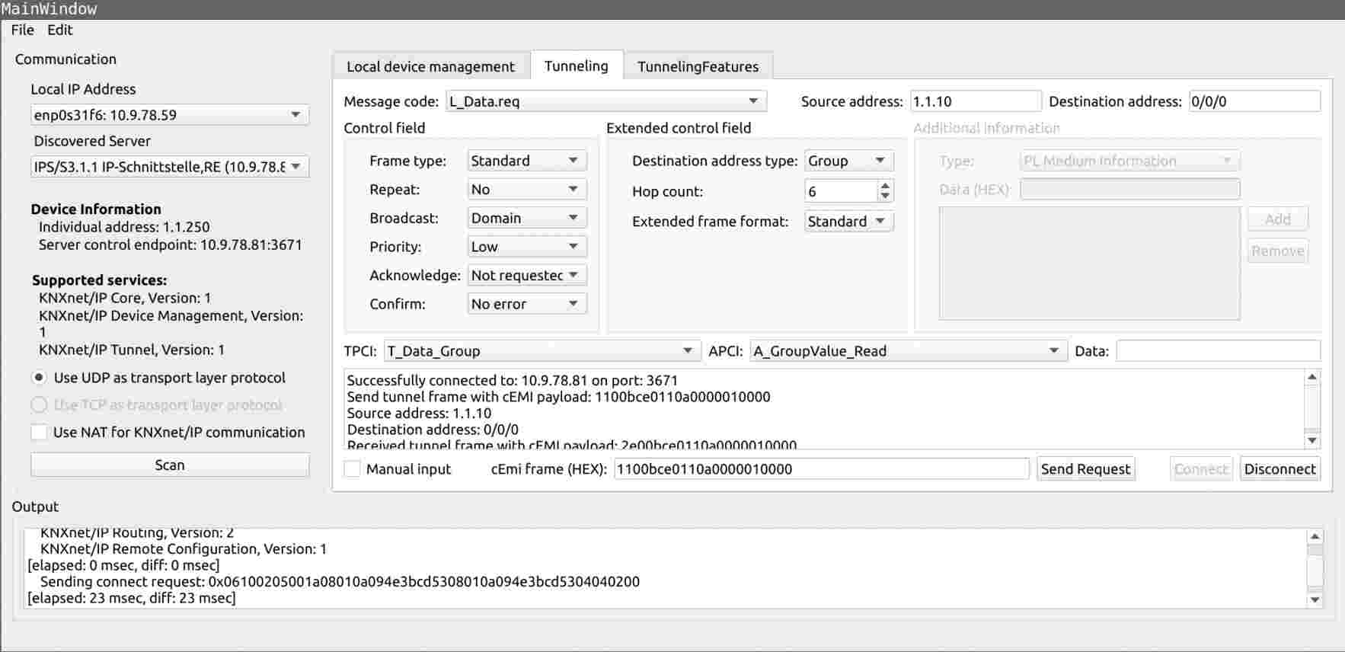The width and height of the screenshot is (1345, 652).
Task: Click the Output scrollbar up arrow
Action: point(1315,537)
